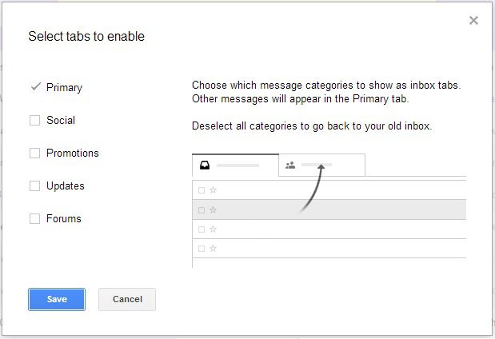
Task: Tick the Forums checkbox
Action: click(x=34, y=218)
